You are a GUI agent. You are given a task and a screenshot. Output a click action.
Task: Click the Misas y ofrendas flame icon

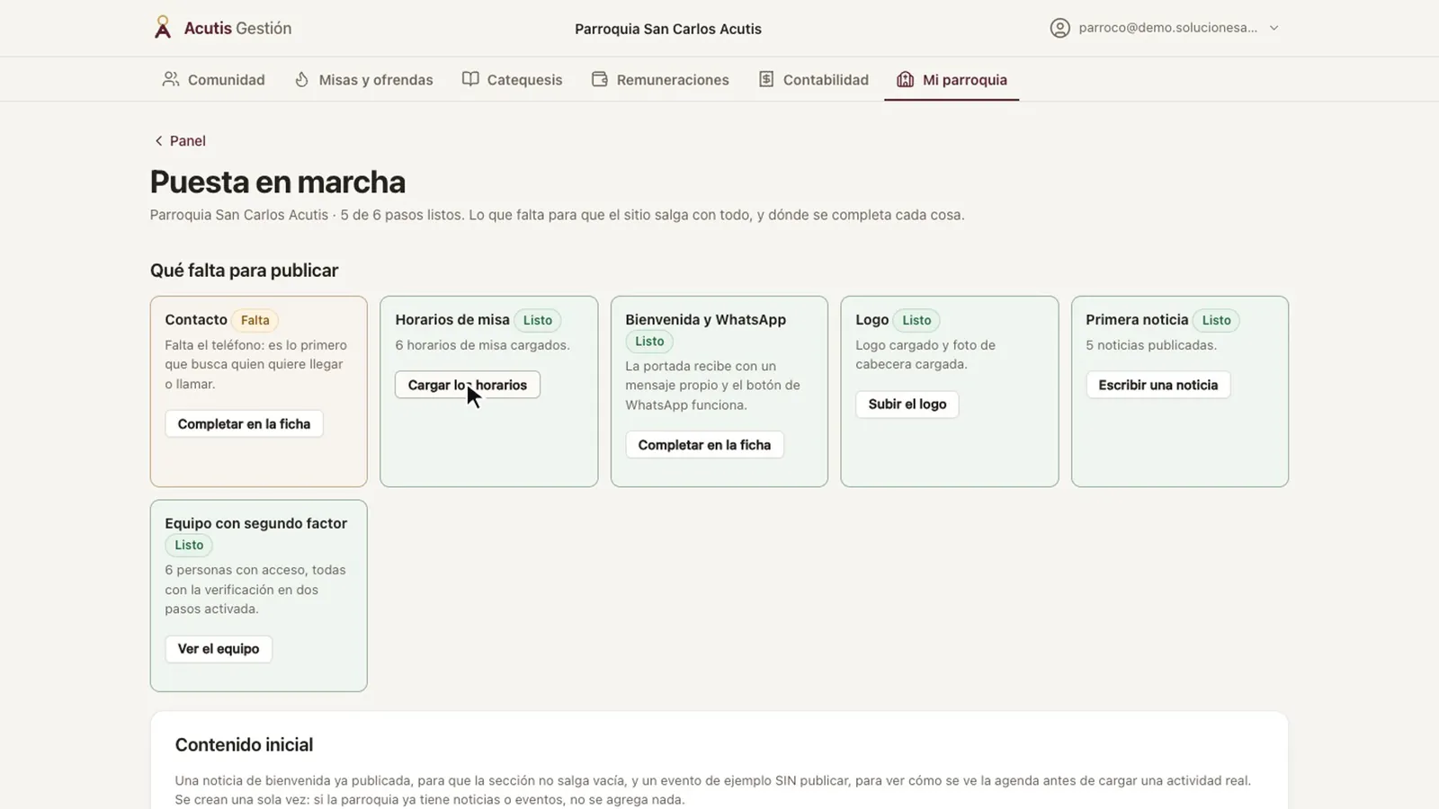coord(302,79)
